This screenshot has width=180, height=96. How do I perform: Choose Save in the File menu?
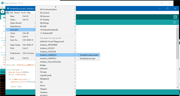(21, 37)
